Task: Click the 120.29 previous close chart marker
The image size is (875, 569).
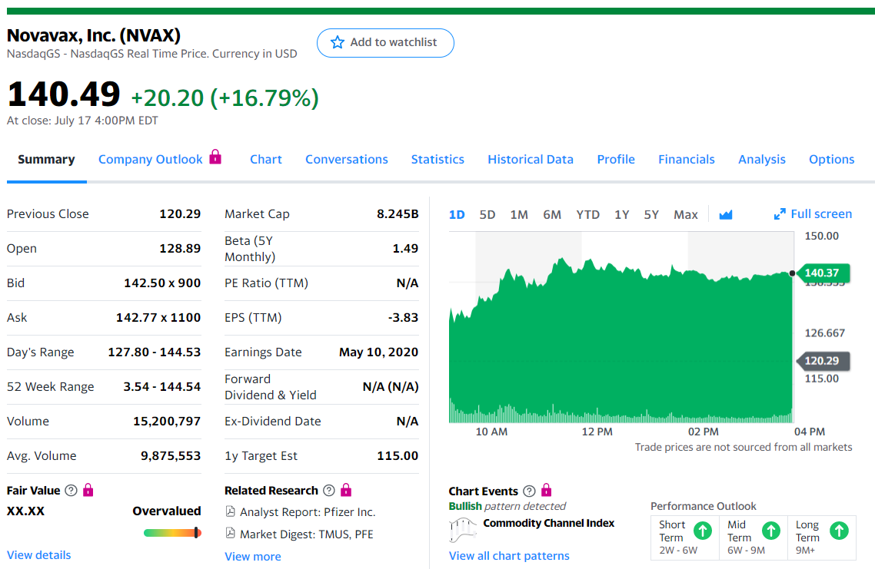Action: tap(823, 361)
